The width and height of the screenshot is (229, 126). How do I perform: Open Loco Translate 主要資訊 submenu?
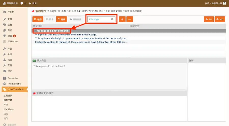point(8,96)
